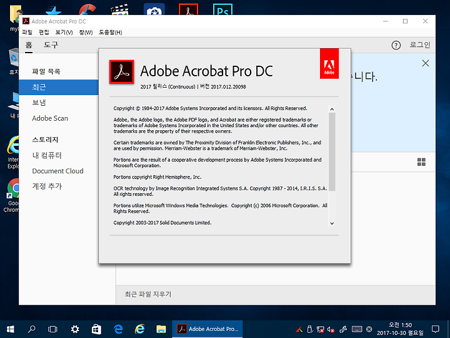This screenshot has height=338, width=450.
Task: Open the help question mark icon
Action: pyautogui.click(x=396, y=45)
